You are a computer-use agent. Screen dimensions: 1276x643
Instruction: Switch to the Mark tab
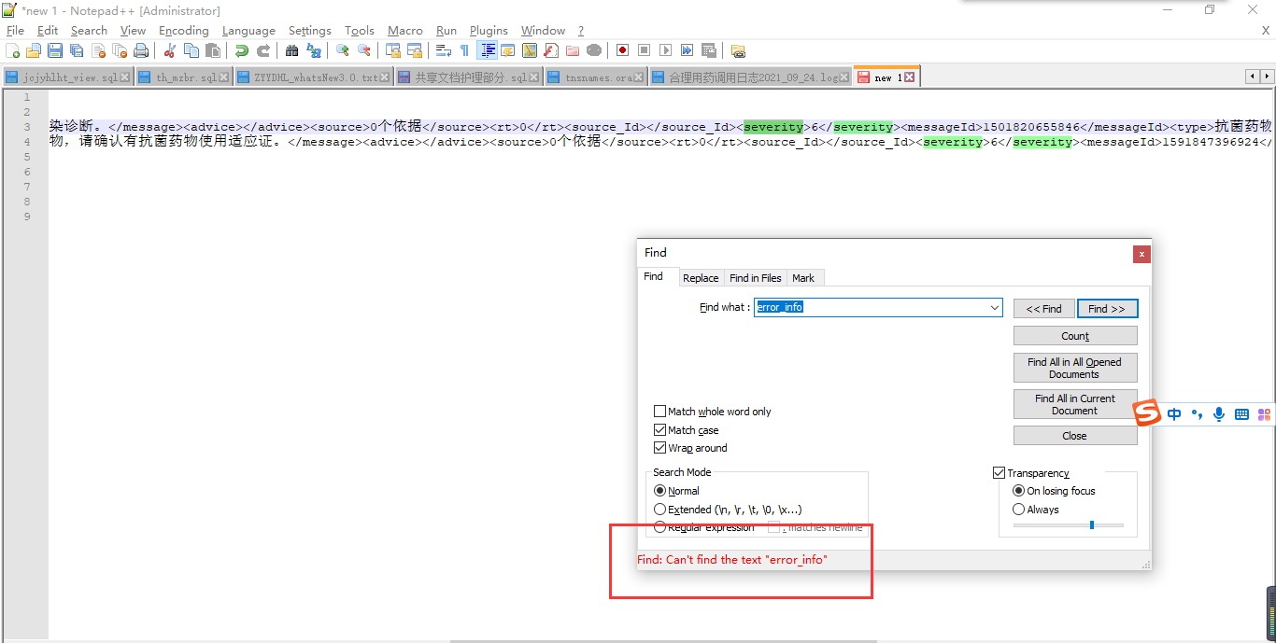point(803,278)
